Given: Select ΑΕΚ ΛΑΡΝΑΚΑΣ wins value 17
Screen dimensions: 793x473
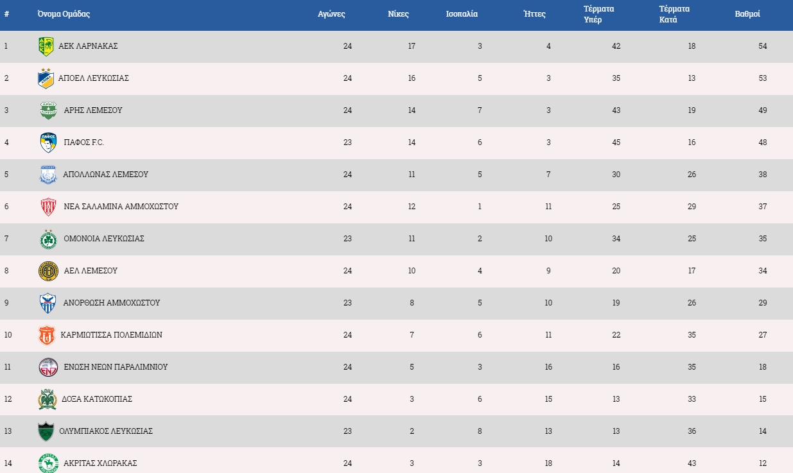Looking at the screenshot, I should (x=412, y=46).
